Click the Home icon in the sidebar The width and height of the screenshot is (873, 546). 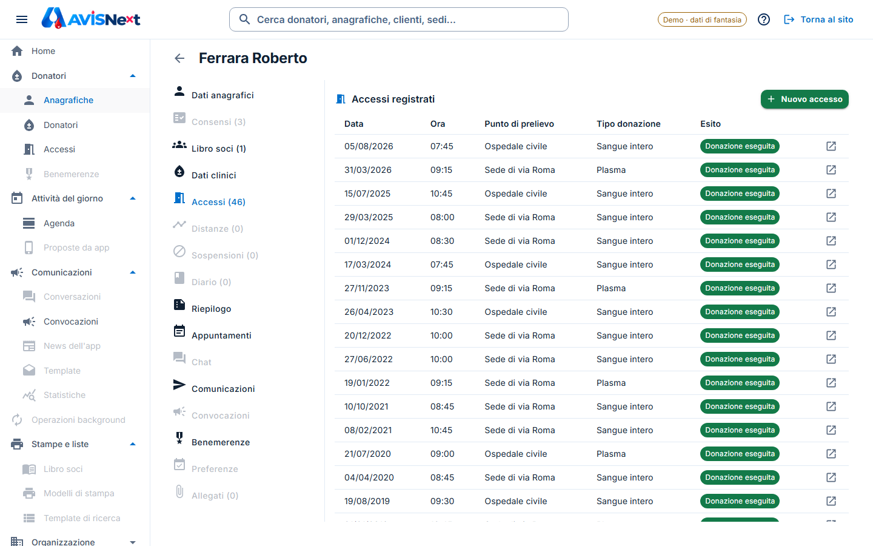tap(17, 51)
